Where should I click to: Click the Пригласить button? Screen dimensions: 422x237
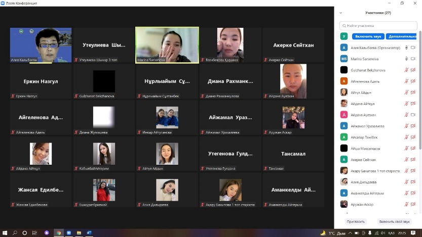356,221
